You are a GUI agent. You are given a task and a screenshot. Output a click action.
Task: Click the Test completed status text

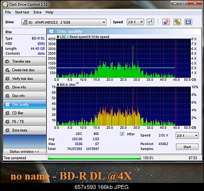(x=15, y=158)
